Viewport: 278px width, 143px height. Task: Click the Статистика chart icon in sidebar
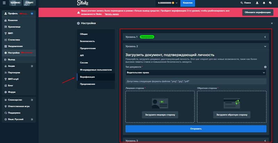click(x=5, y=40)
